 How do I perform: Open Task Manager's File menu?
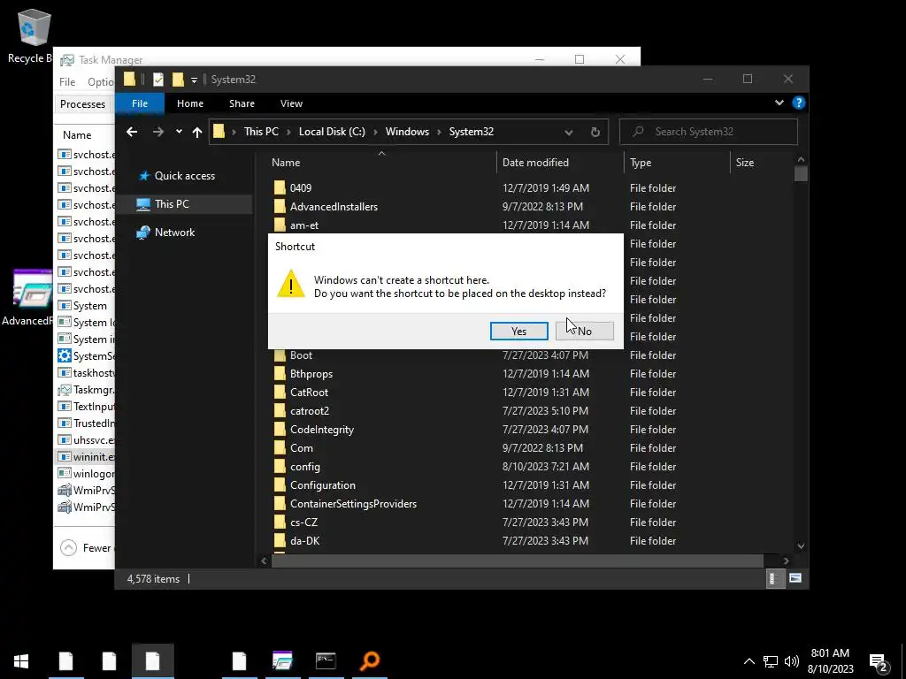[x=67, y=82]
